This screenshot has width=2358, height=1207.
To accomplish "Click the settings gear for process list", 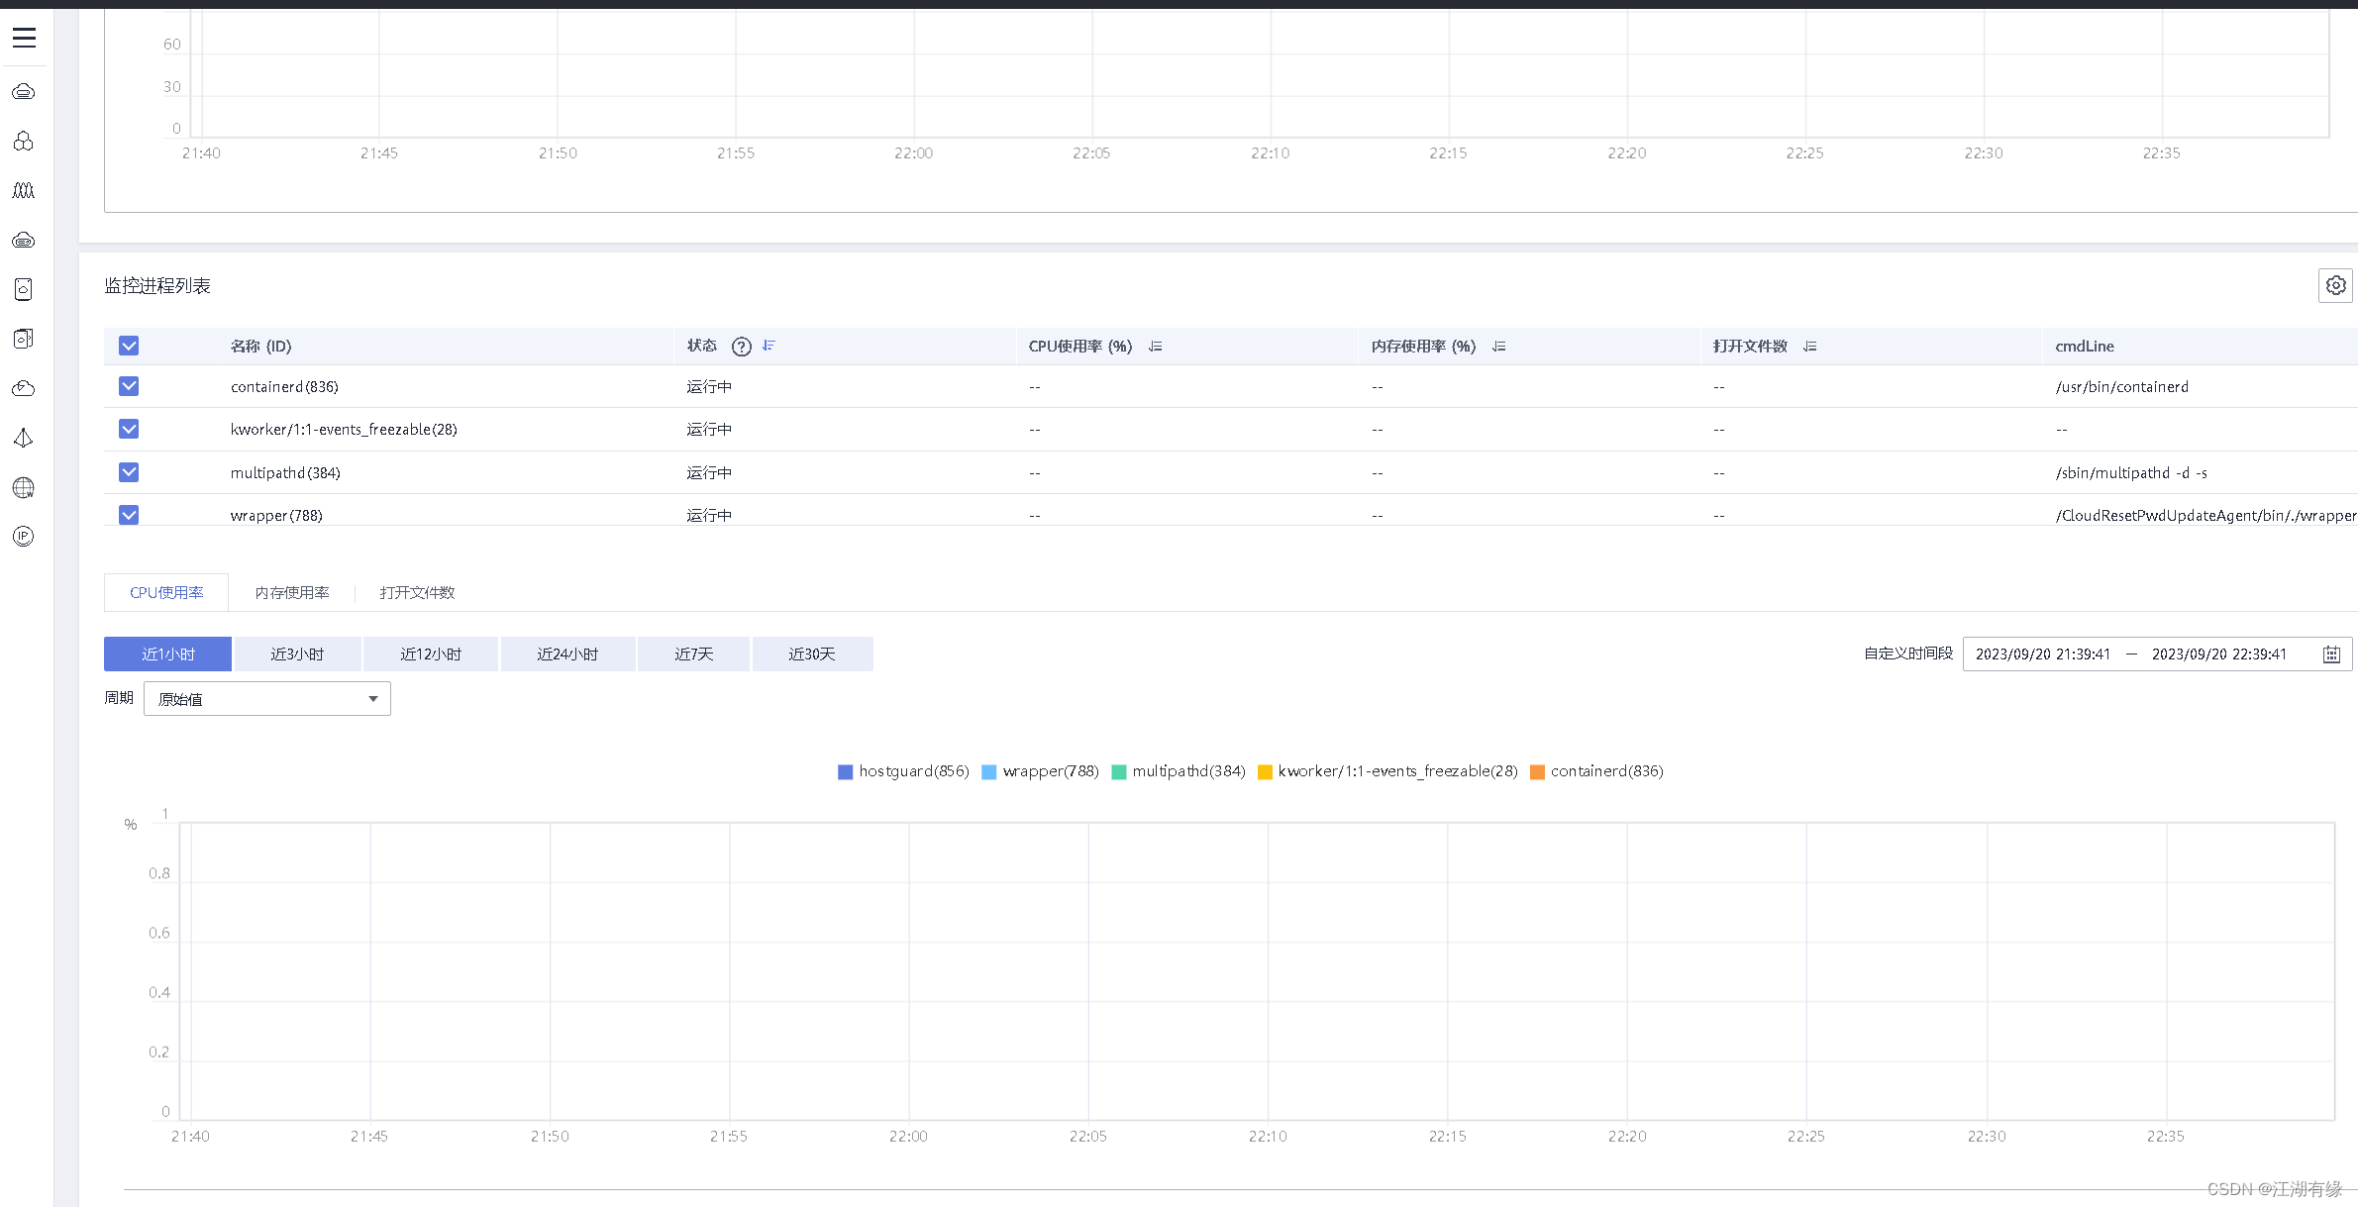I will [2335, 285].
